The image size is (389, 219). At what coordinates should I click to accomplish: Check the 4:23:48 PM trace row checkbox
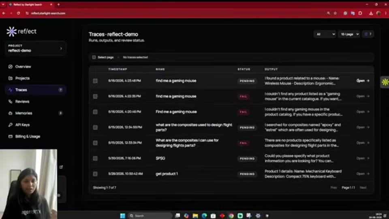[95, 81]
